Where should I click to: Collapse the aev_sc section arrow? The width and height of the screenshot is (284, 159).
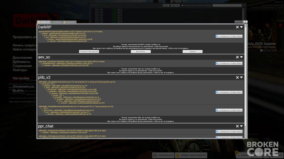pos(241,57)
